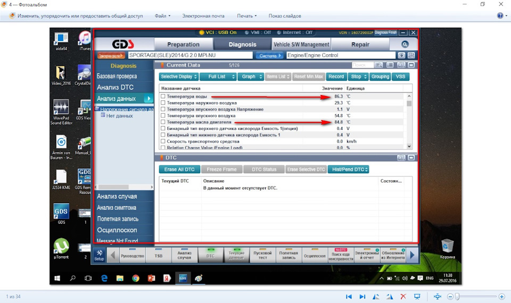Screen dimensions: 511x303
Task: Open Пусковой тест in bottom toolbar
Action: point(262,255)
